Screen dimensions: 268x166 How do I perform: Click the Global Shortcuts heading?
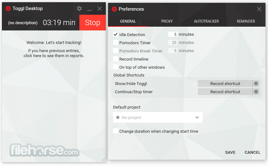coord(129,75)
